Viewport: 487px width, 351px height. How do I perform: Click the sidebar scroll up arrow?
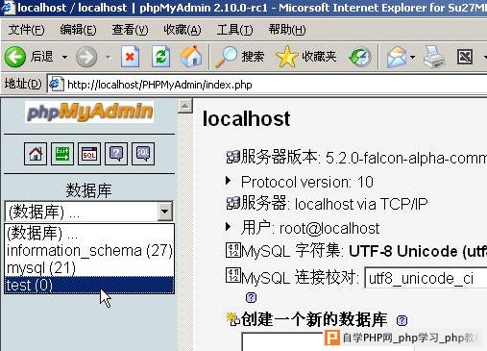tap(185, 106)
